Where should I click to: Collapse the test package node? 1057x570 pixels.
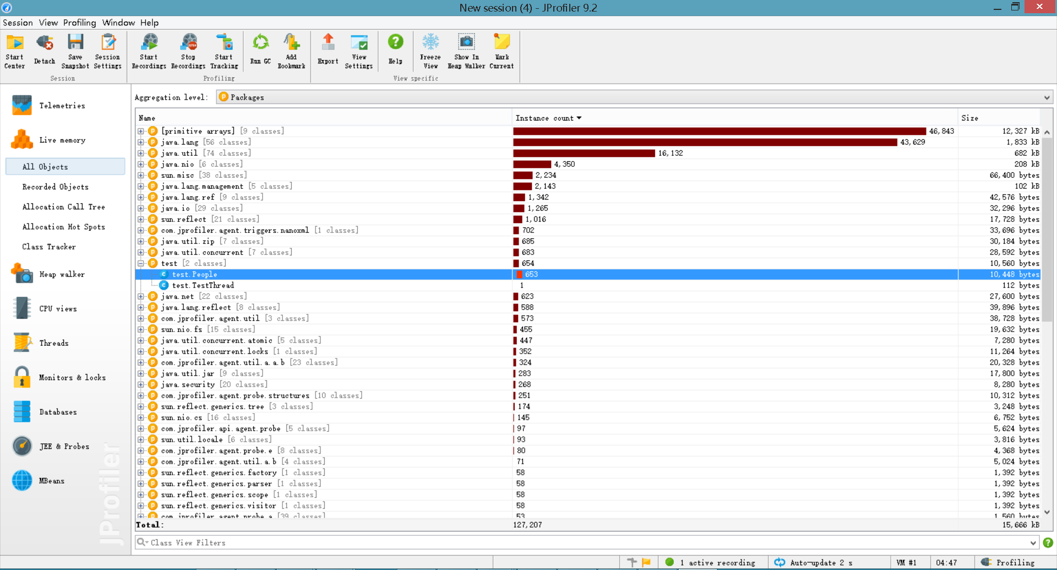[x=141, y=263]
